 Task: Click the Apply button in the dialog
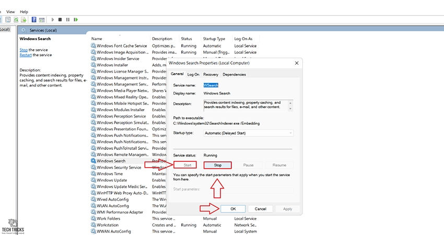287,209
